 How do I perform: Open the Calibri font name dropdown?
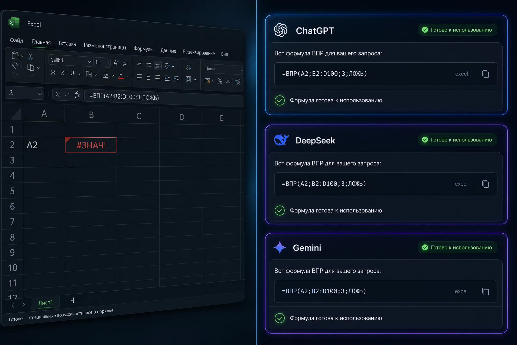pos(90,62)
